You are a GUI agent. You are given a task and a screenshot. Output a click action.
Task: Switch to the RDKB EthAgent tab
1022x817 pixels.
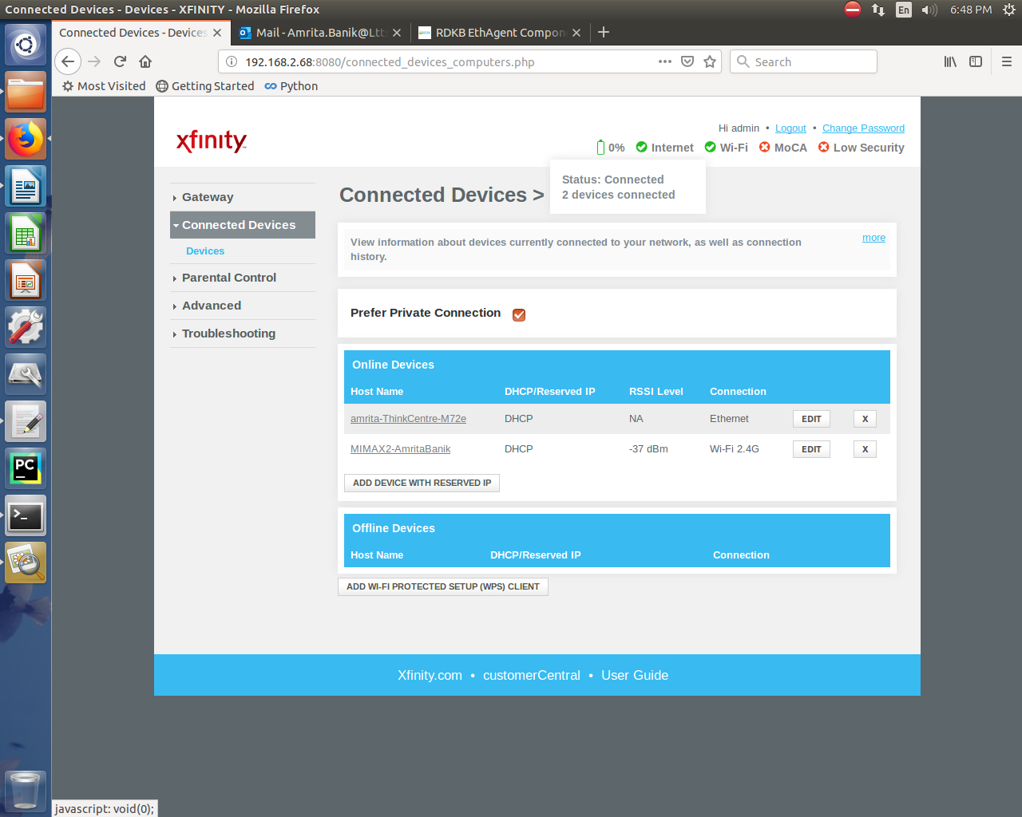point(500,33)
